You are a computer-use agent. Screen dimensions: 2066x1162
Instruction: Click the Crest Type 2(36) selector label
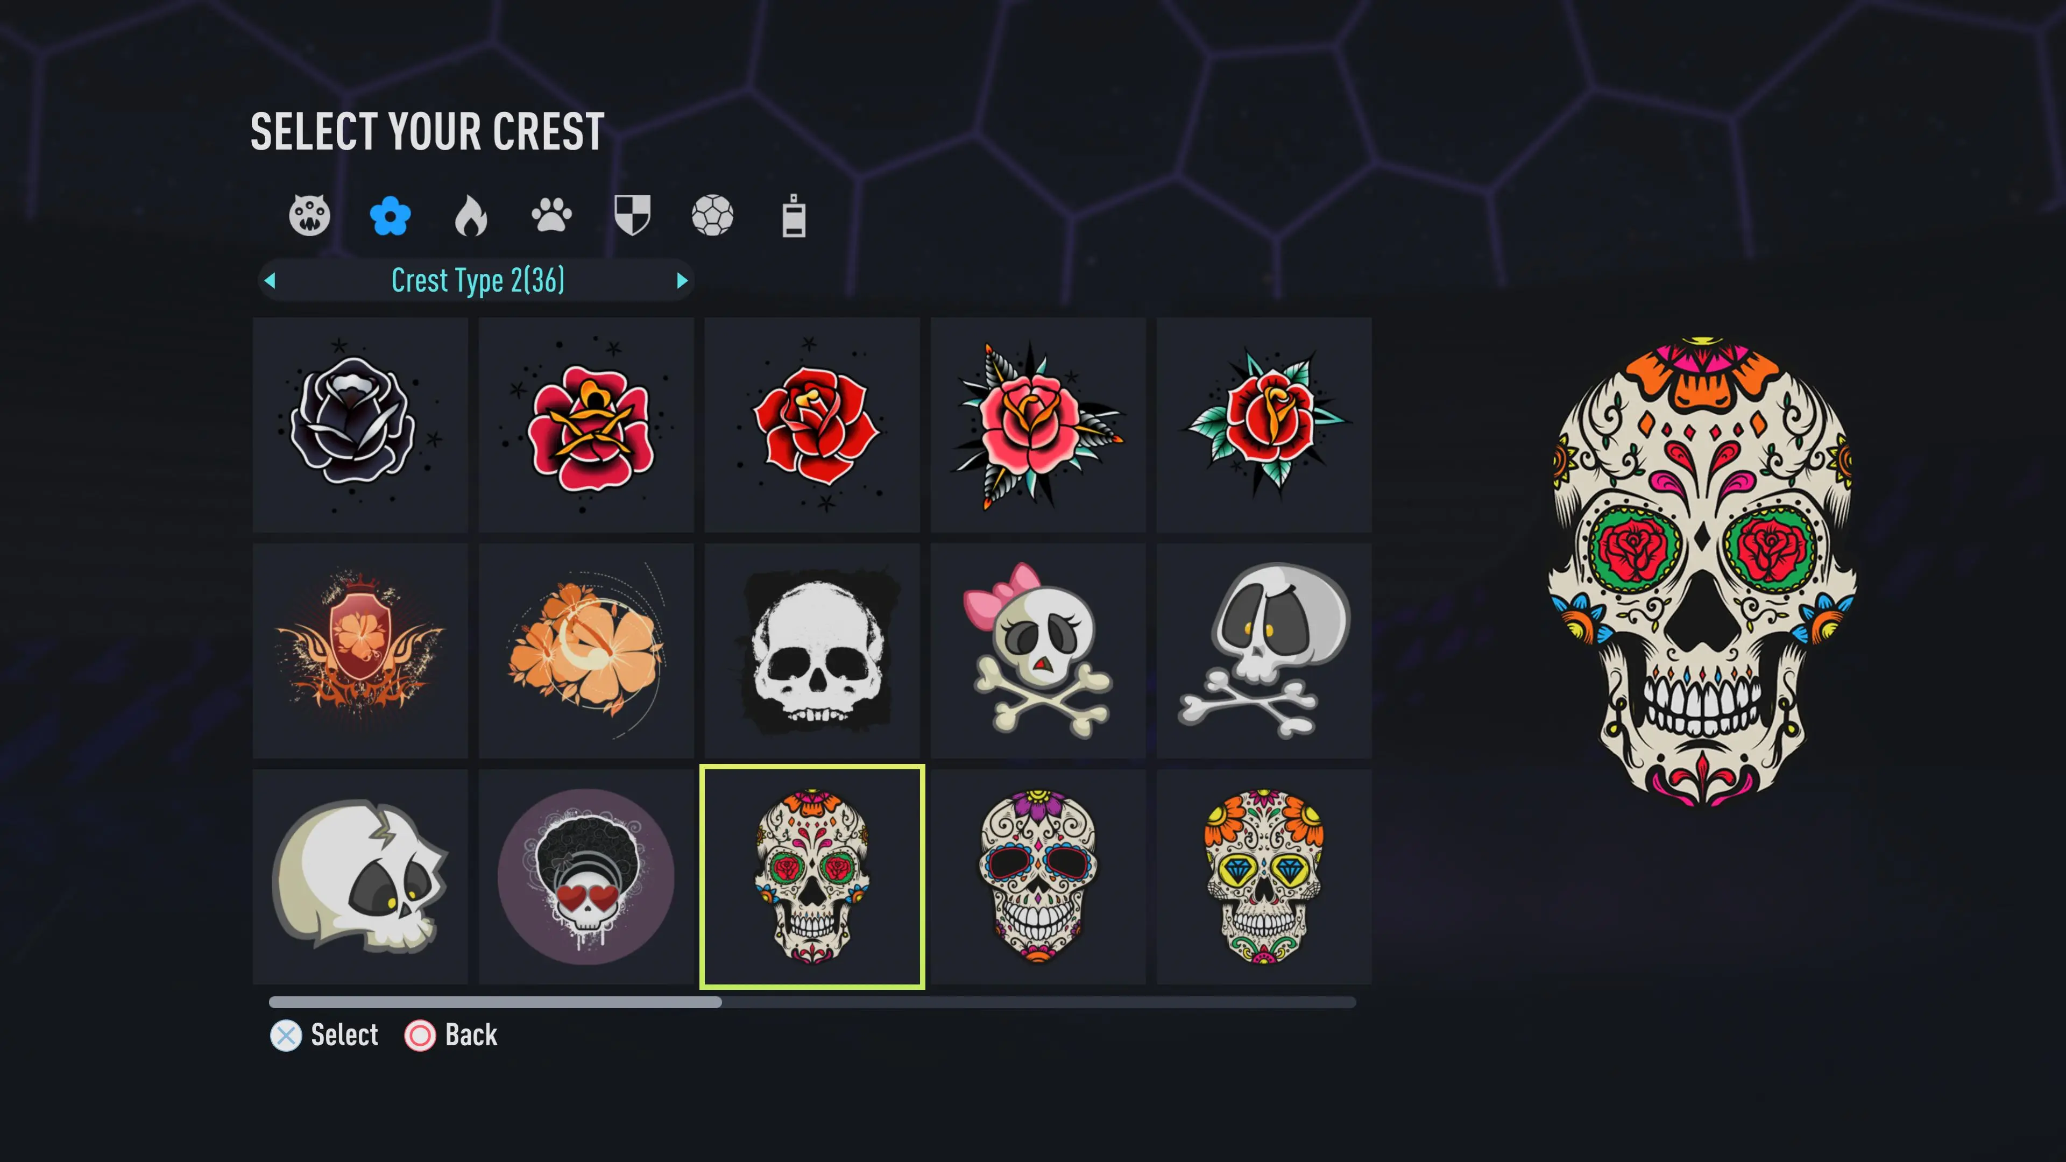[x=478, y=281]
